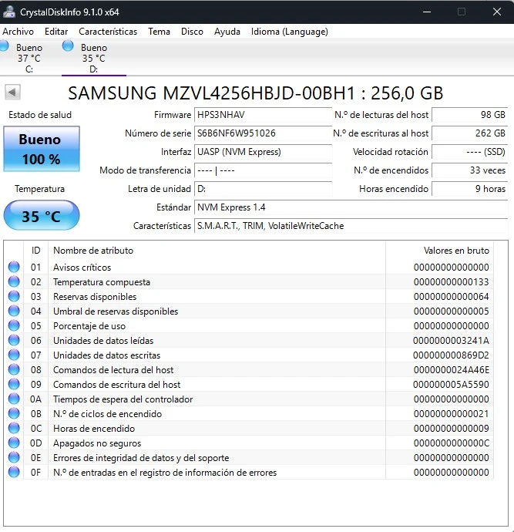Click the status orb for drive D:
This screenshot has height=532, width=514.
pos(68,46)
